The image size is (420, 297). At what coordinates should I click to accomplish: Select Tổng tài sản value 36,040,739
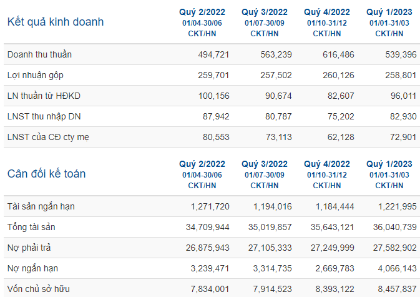(x=395, y=227)
